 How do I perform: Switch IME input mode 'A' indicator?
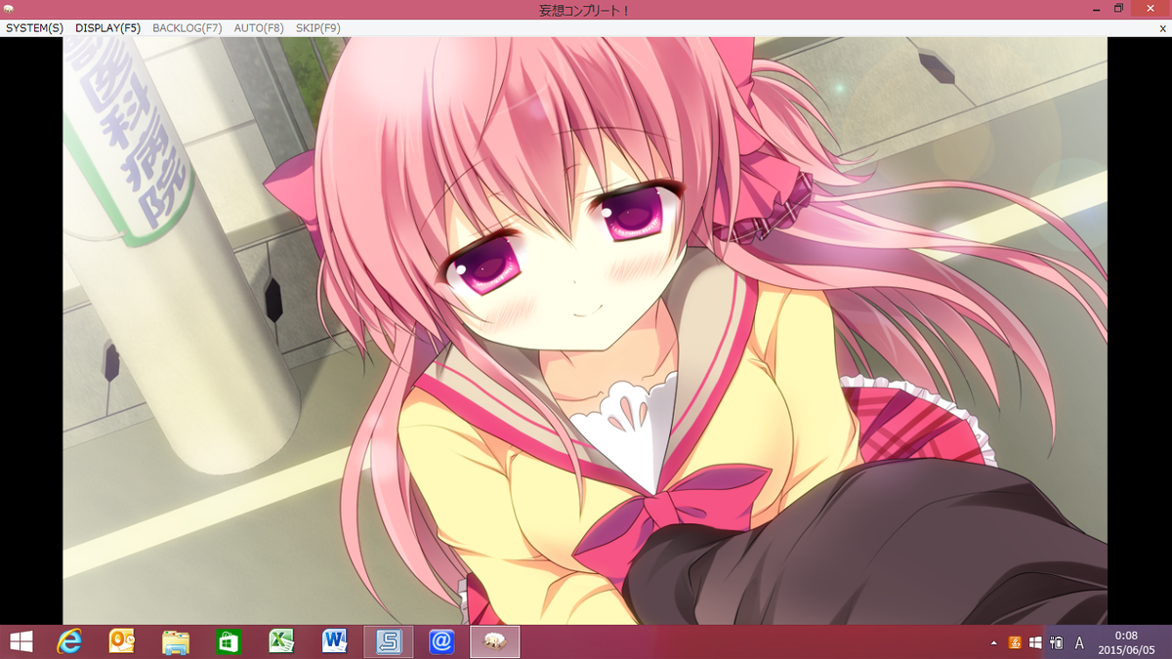click(x=1079, y=642)
